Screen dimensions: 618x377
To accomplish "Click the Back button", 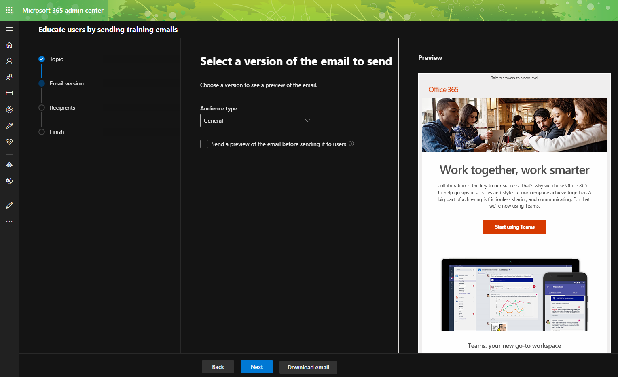I will 218,367.
